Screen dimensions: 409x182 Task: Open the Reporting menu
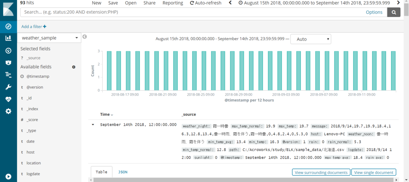[173, 3]
